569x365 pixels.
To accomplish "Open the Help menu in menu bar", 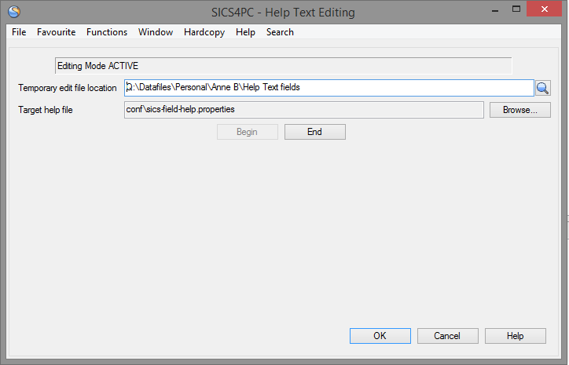I will [246, 32].
